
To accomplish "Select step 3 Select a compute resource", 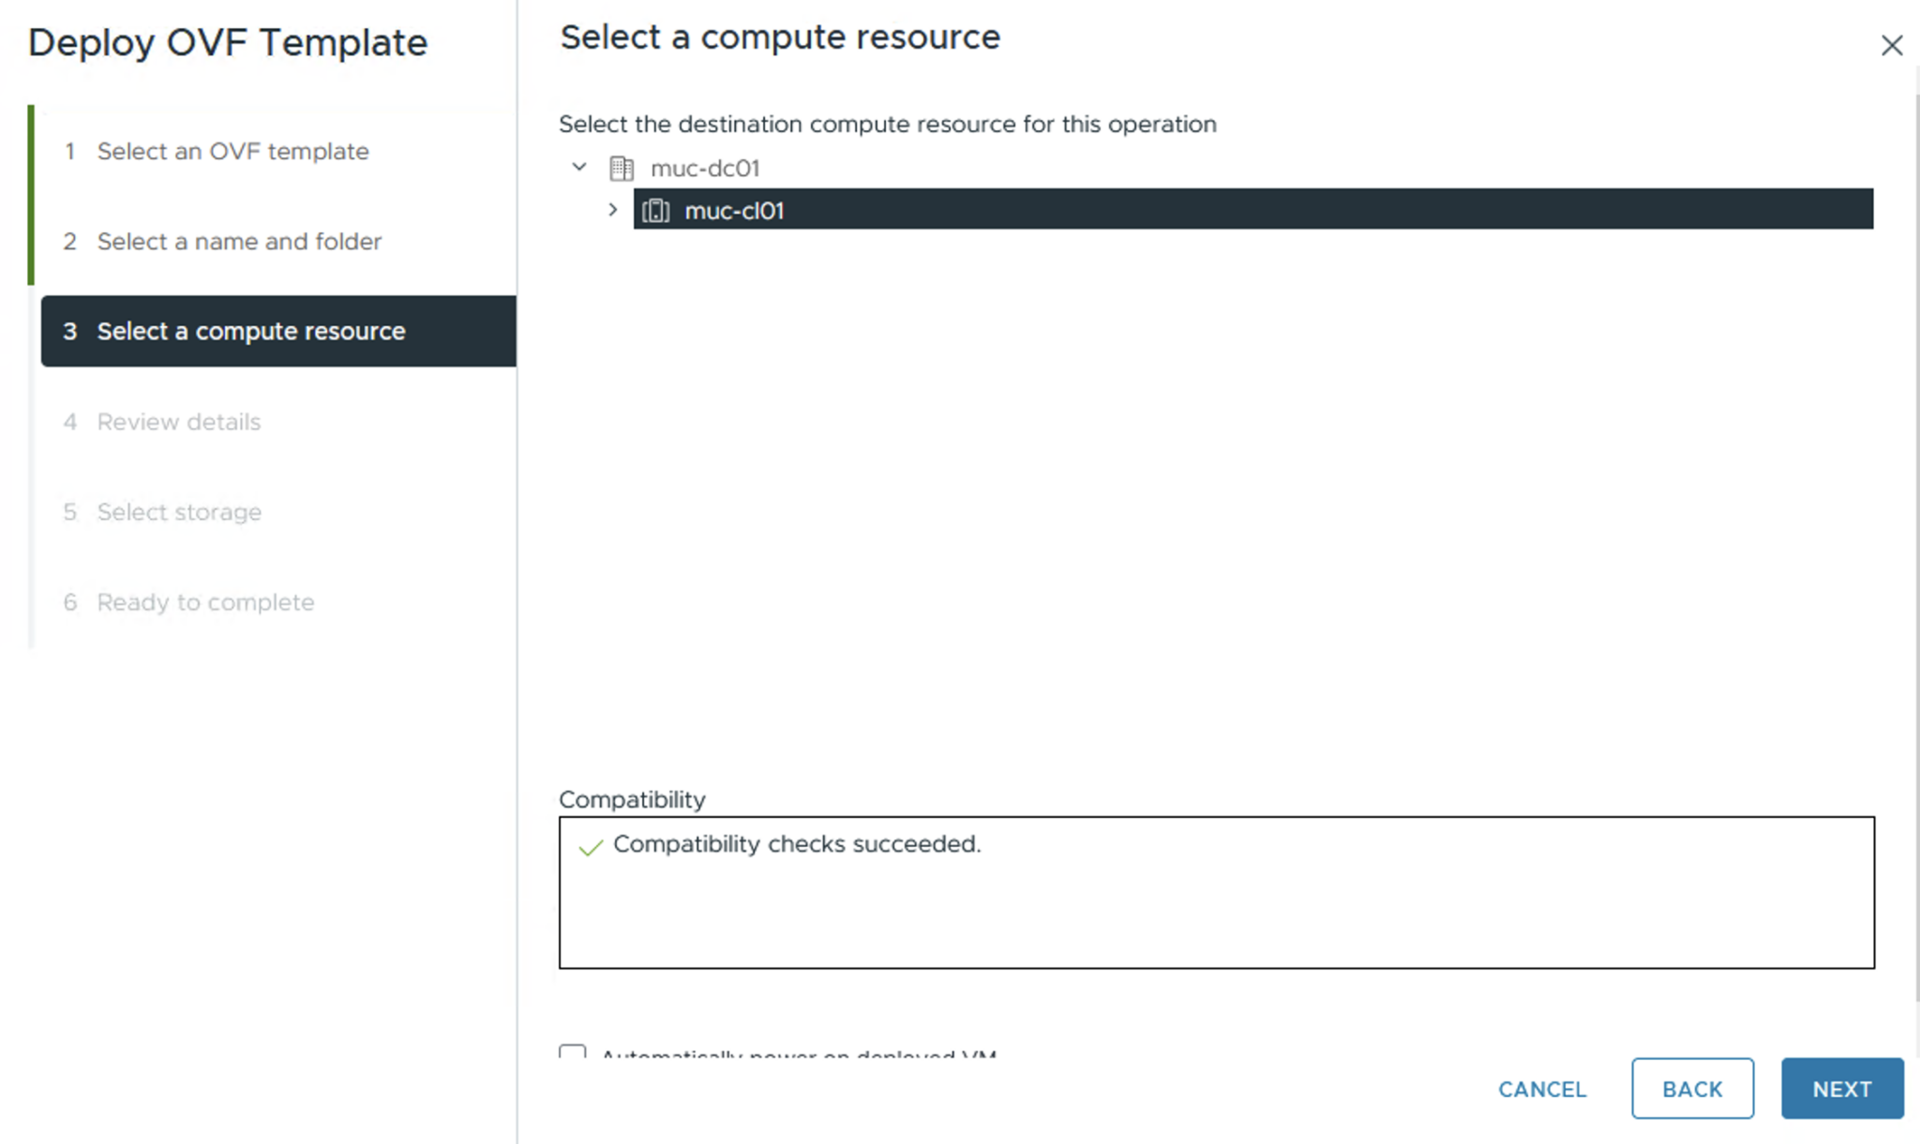I will [250, 332].
